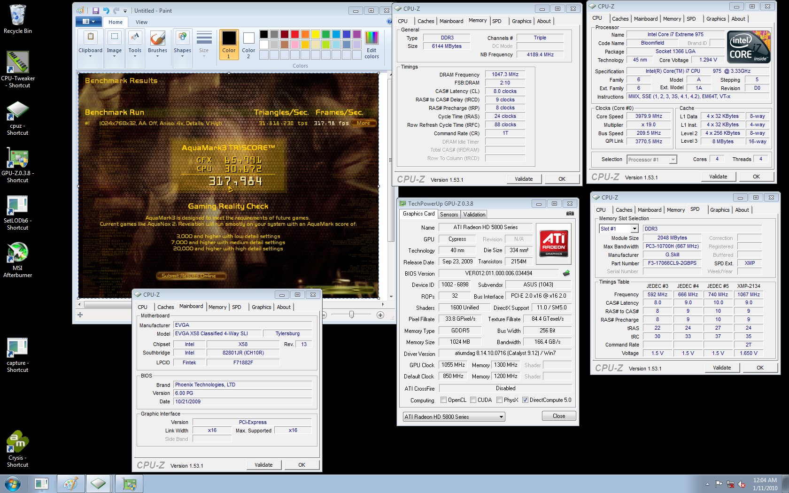Toggle the DirectCompute 5.0 checkbox
Screen dimensions: 789x493
(x=525, y=400)
